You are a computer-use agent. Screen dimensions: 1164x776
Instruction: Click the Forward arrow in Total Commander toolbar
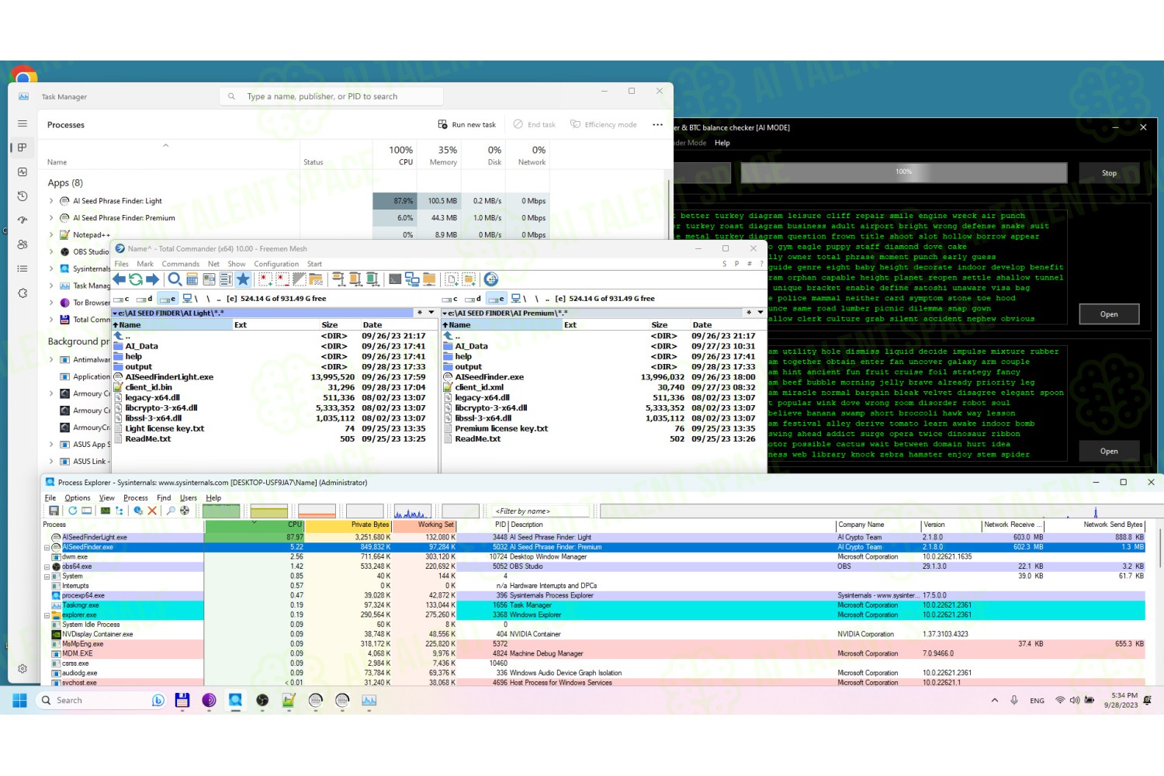pos(153,279)
